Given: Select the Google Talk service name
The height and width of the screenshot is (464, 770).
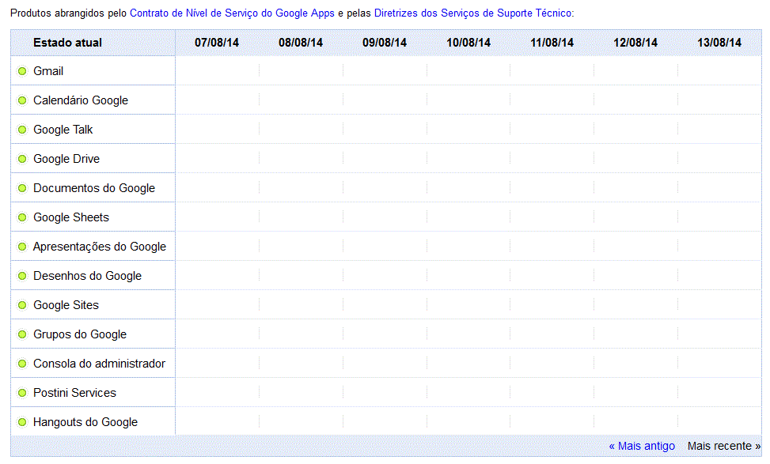Looking at the screenshot, I should 63,130.
